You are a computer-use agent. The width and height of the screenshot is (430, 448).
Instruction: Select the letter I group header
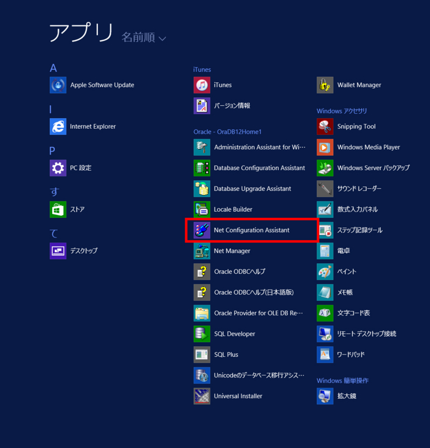tap(50, 109)
